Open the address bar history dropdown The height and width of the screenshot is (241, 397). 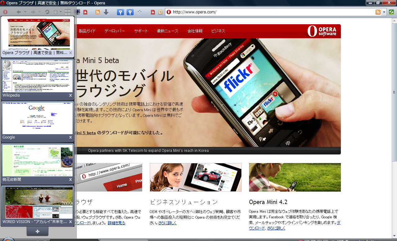click(x=384, y=12)
